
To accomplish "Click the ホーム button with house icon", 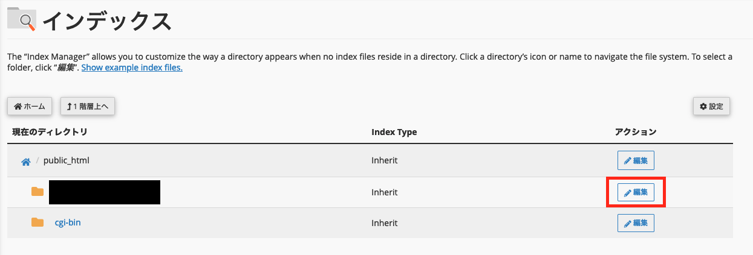I will 30,107.
